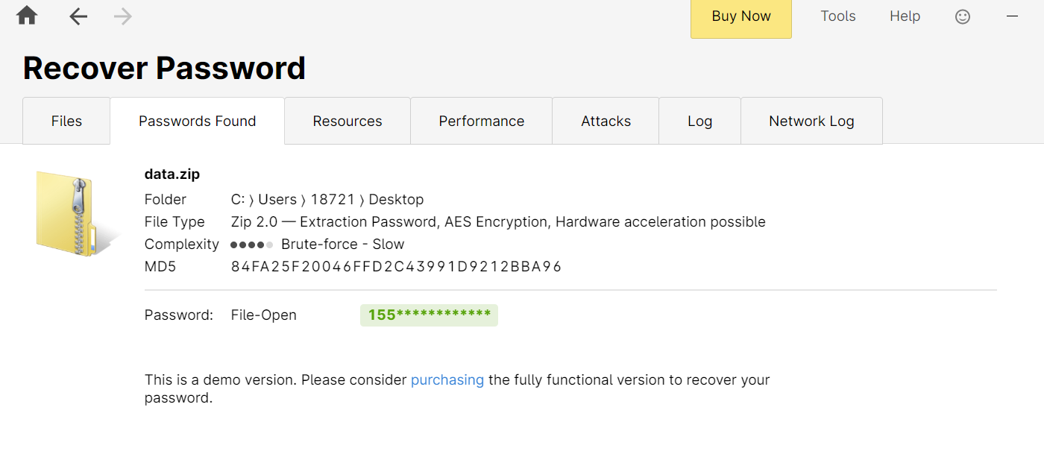Minimize the window

(1012, 16)
